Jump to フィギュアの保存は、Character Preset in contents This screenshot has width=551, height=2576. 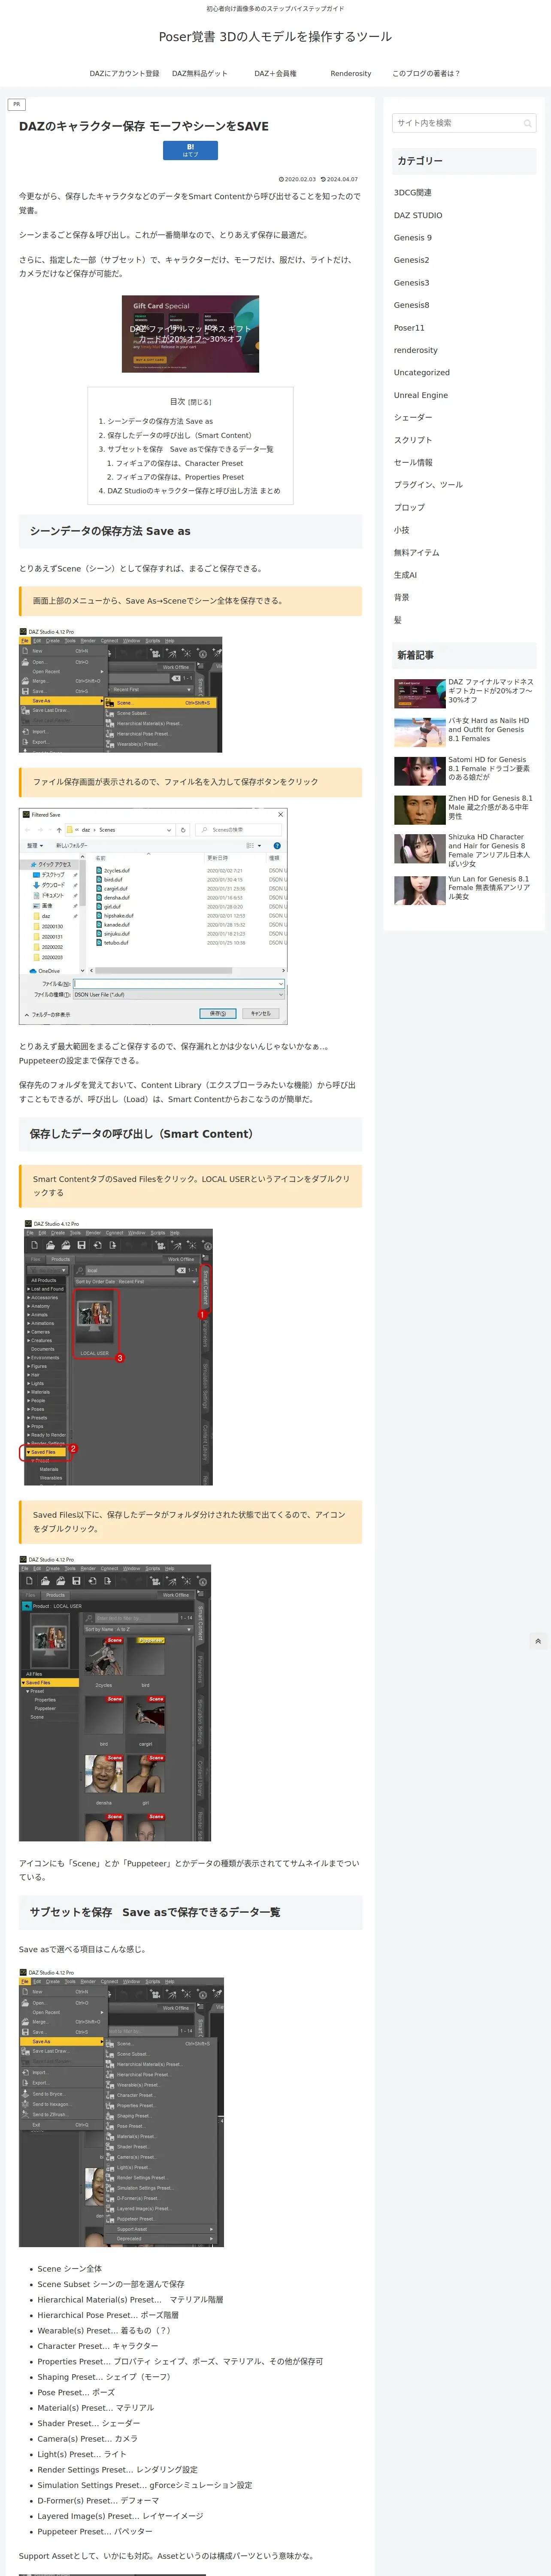point(179,463)
